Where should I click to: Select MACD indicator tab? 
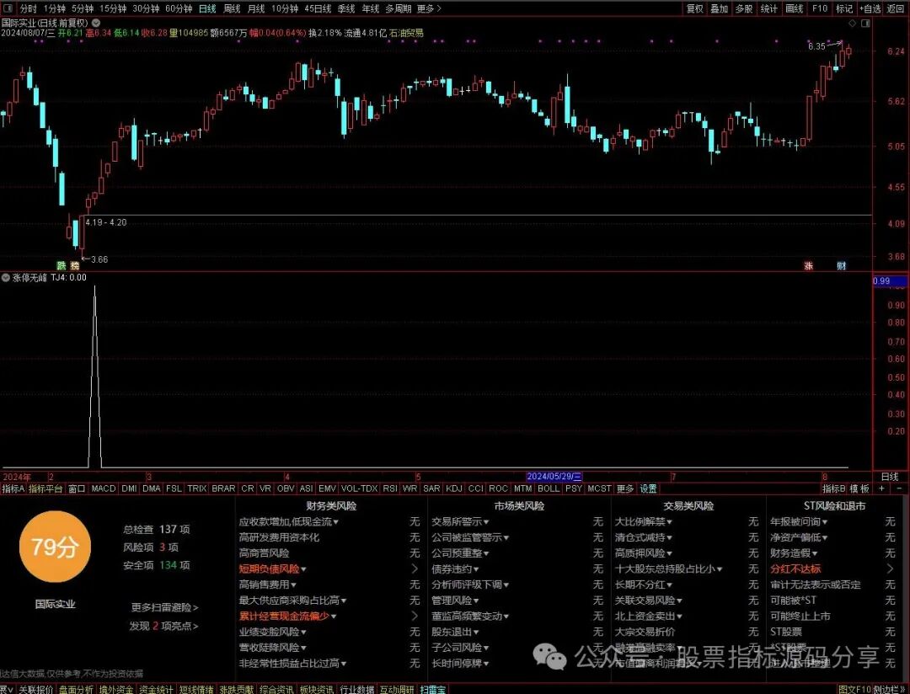(x=104, y=488)
